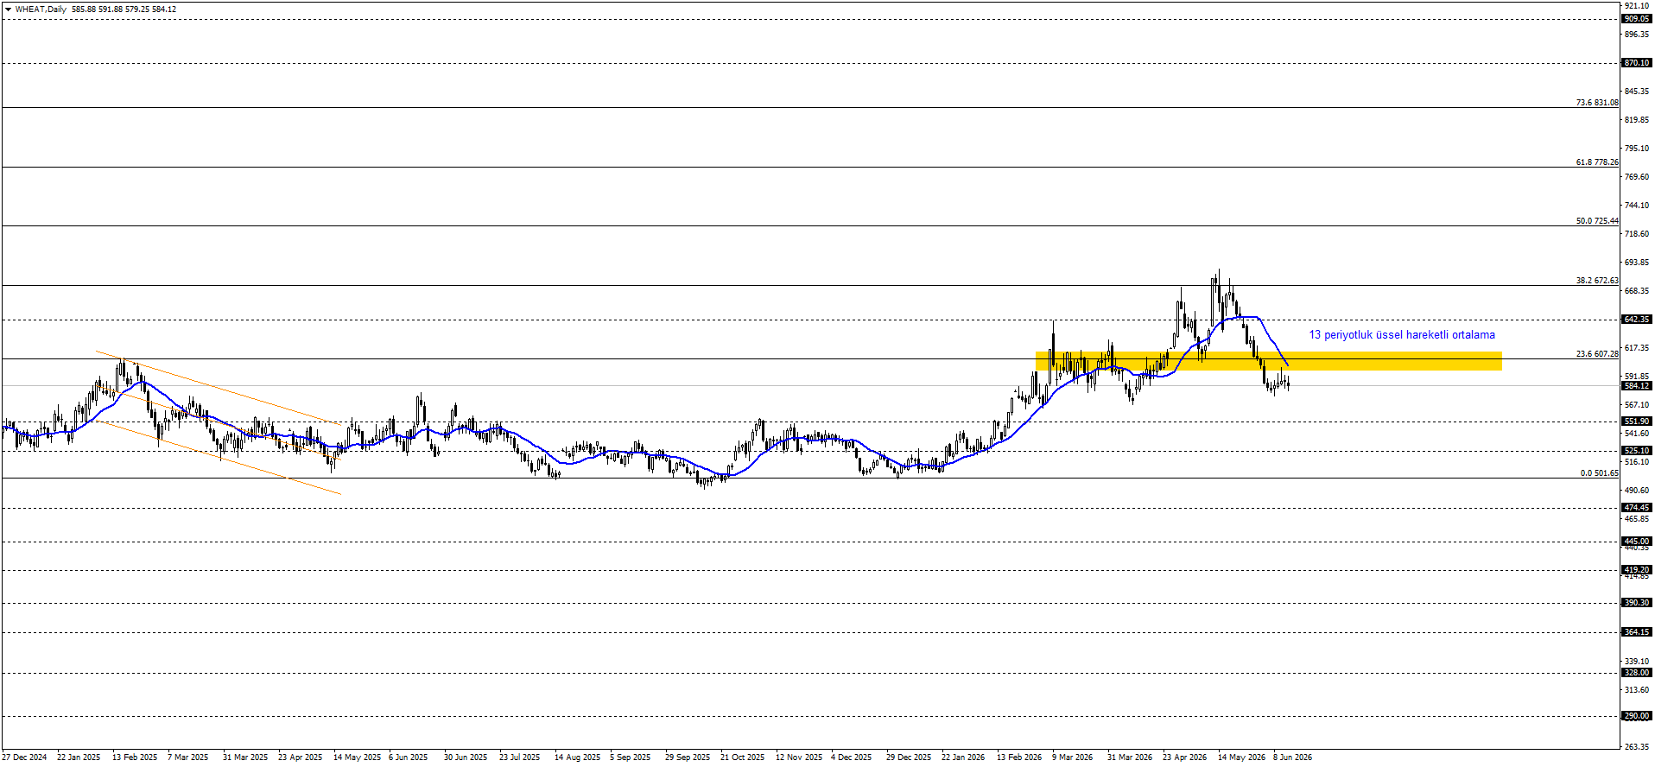
Task: Click the 744.10 price axis value
Action: pos(1637,206)
